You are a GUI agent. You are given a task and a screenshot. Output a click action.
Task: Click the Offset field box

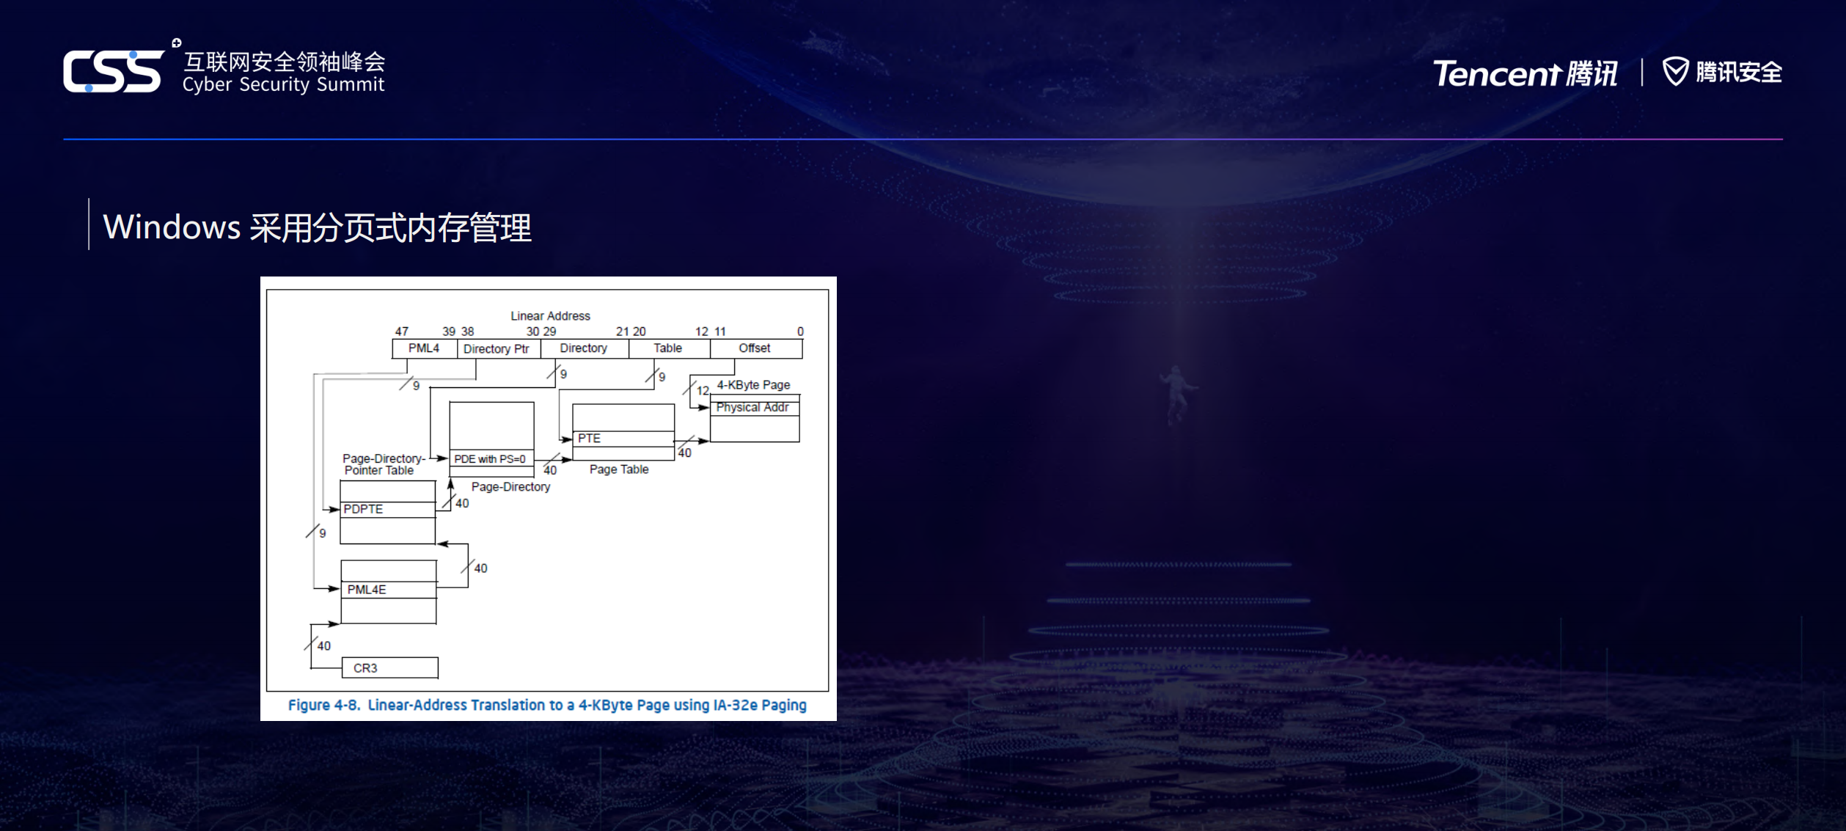(x=755, y=348)
